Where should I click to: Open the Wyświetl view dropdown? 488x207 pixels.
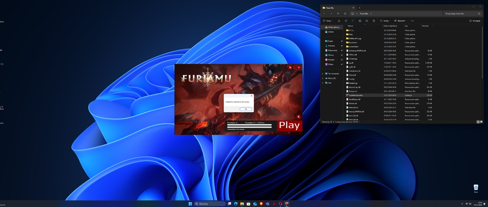pos(400,21)
